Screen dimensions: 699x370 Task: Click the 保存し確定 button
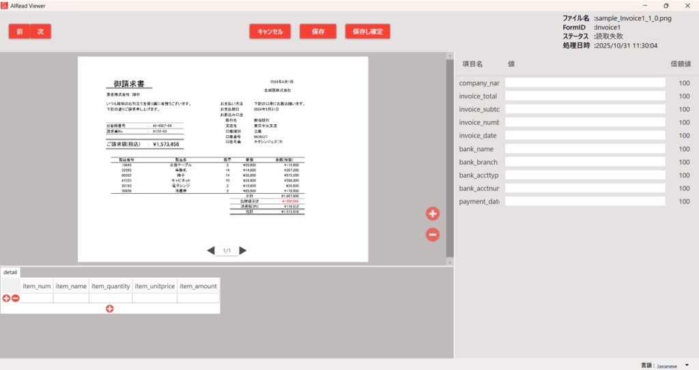pos(367,31)
